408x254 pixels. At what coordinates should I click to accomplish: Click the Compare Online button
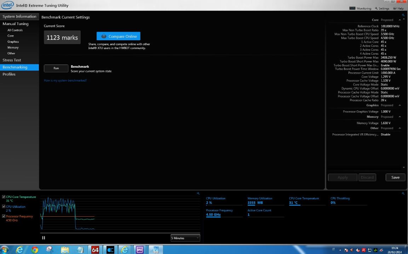[119, 36]
